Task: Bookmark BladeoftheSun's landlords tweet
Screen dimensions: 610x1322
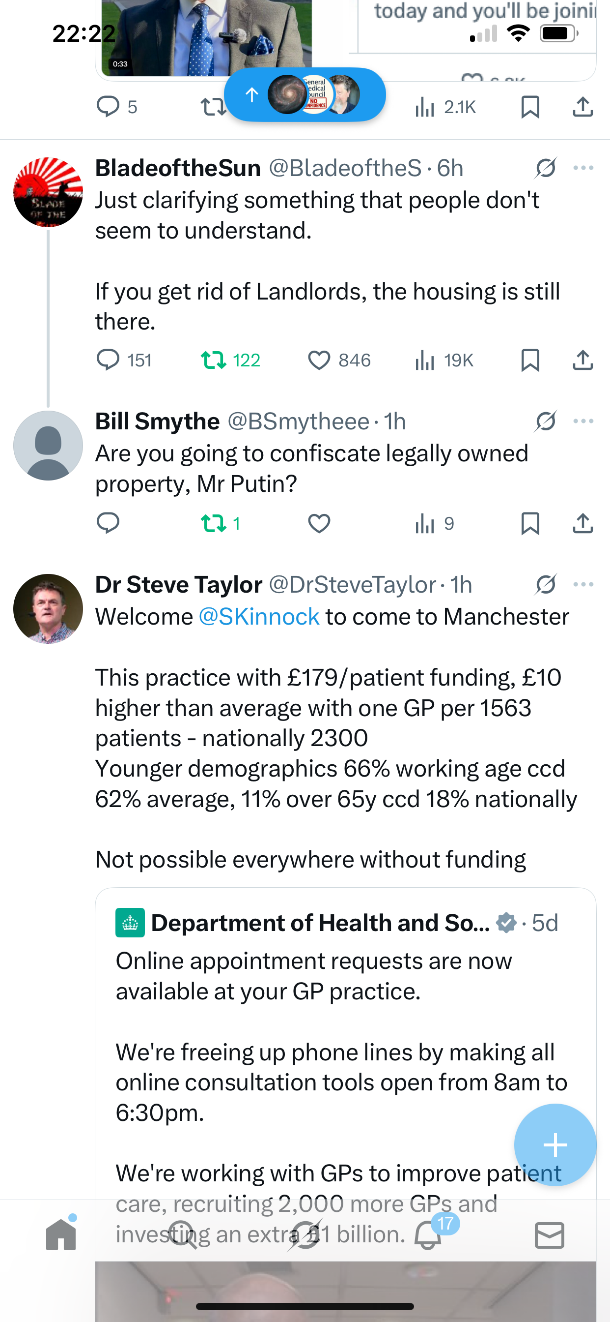Action: click(529, 360)
